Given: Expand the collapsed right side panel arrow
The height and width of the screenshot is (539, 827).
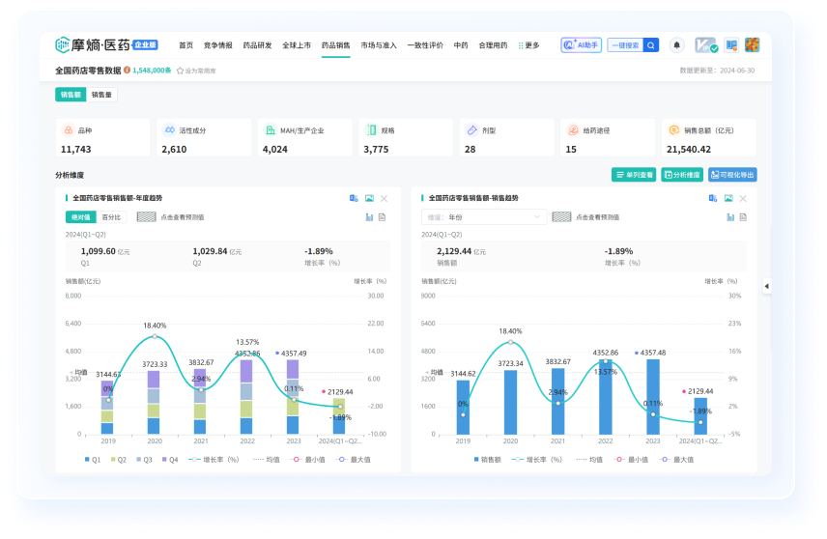Looking at the screenshot, I should pos(767,286).
